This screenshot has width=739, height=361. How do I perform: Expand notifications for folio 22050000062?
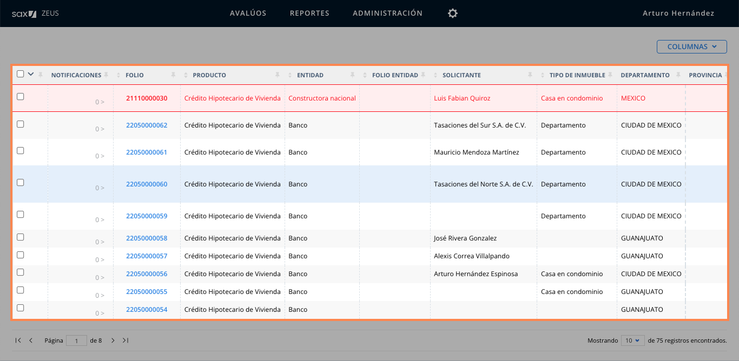100,129
